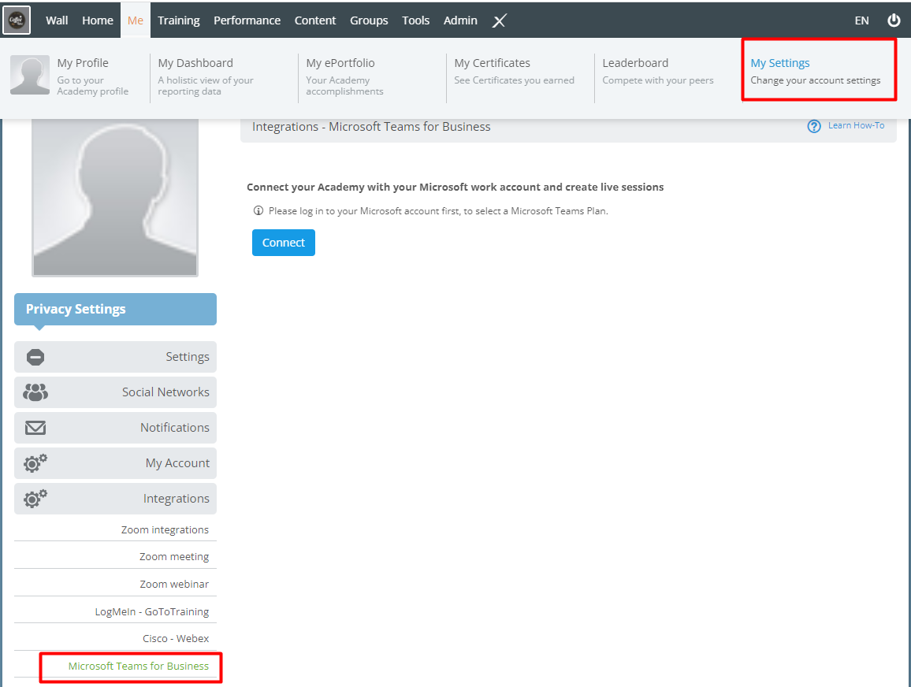Select Cisco - Webex integration

pyautogui.click(x=176, y=638)
